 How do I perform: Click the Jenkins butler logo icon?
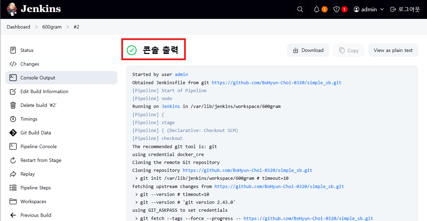tap(12, 9)
